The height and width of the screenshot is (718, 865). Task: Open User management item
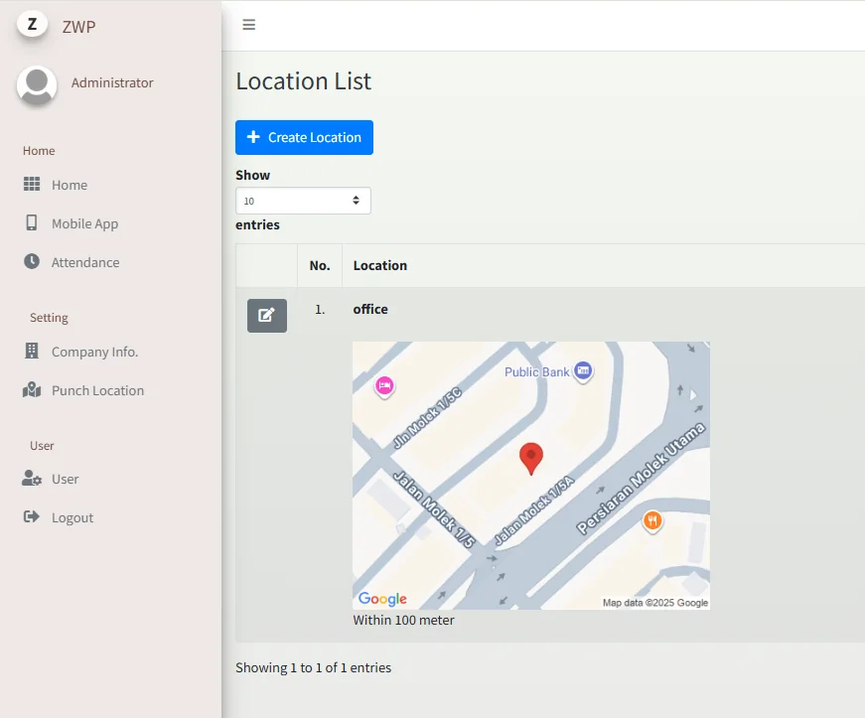click(x=66, y=479)
